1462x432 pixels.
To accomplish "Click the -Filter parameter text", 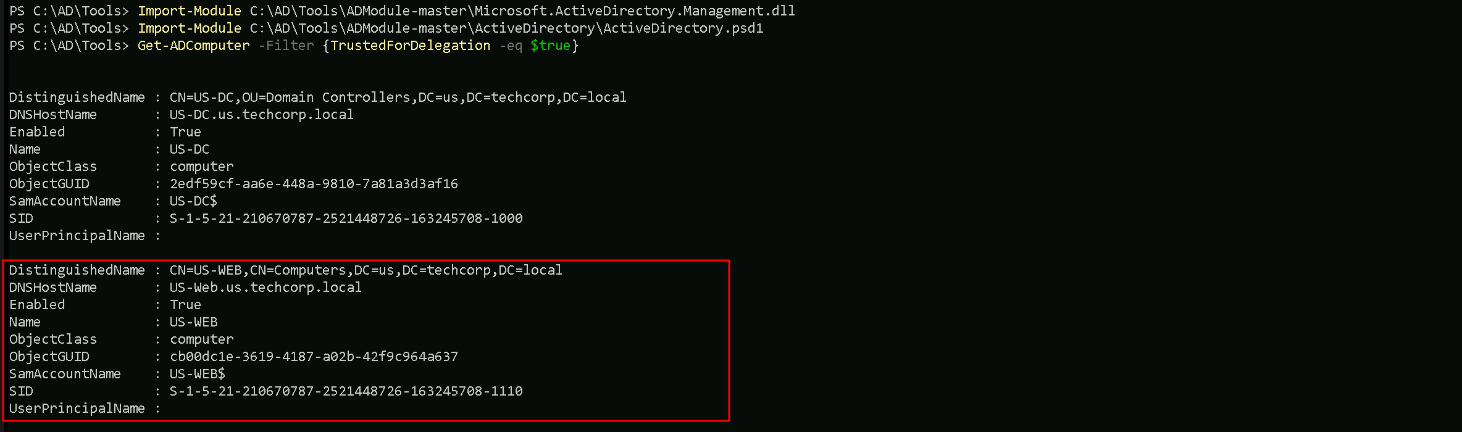I will [286, 46].
